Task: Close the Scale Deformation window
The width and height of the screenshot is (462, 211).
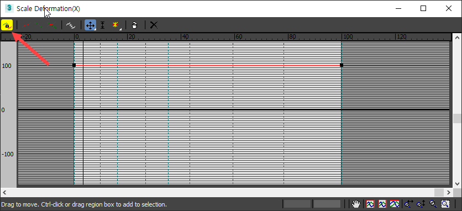Action: [449, 8]
